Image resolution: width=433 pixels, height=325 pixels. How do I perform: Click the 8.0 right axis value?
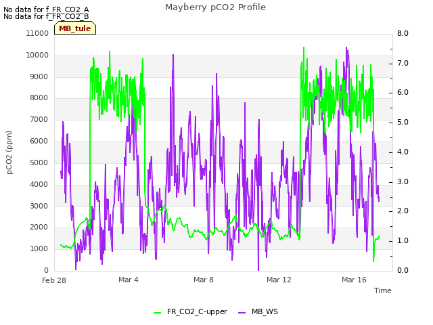point(403,33)
